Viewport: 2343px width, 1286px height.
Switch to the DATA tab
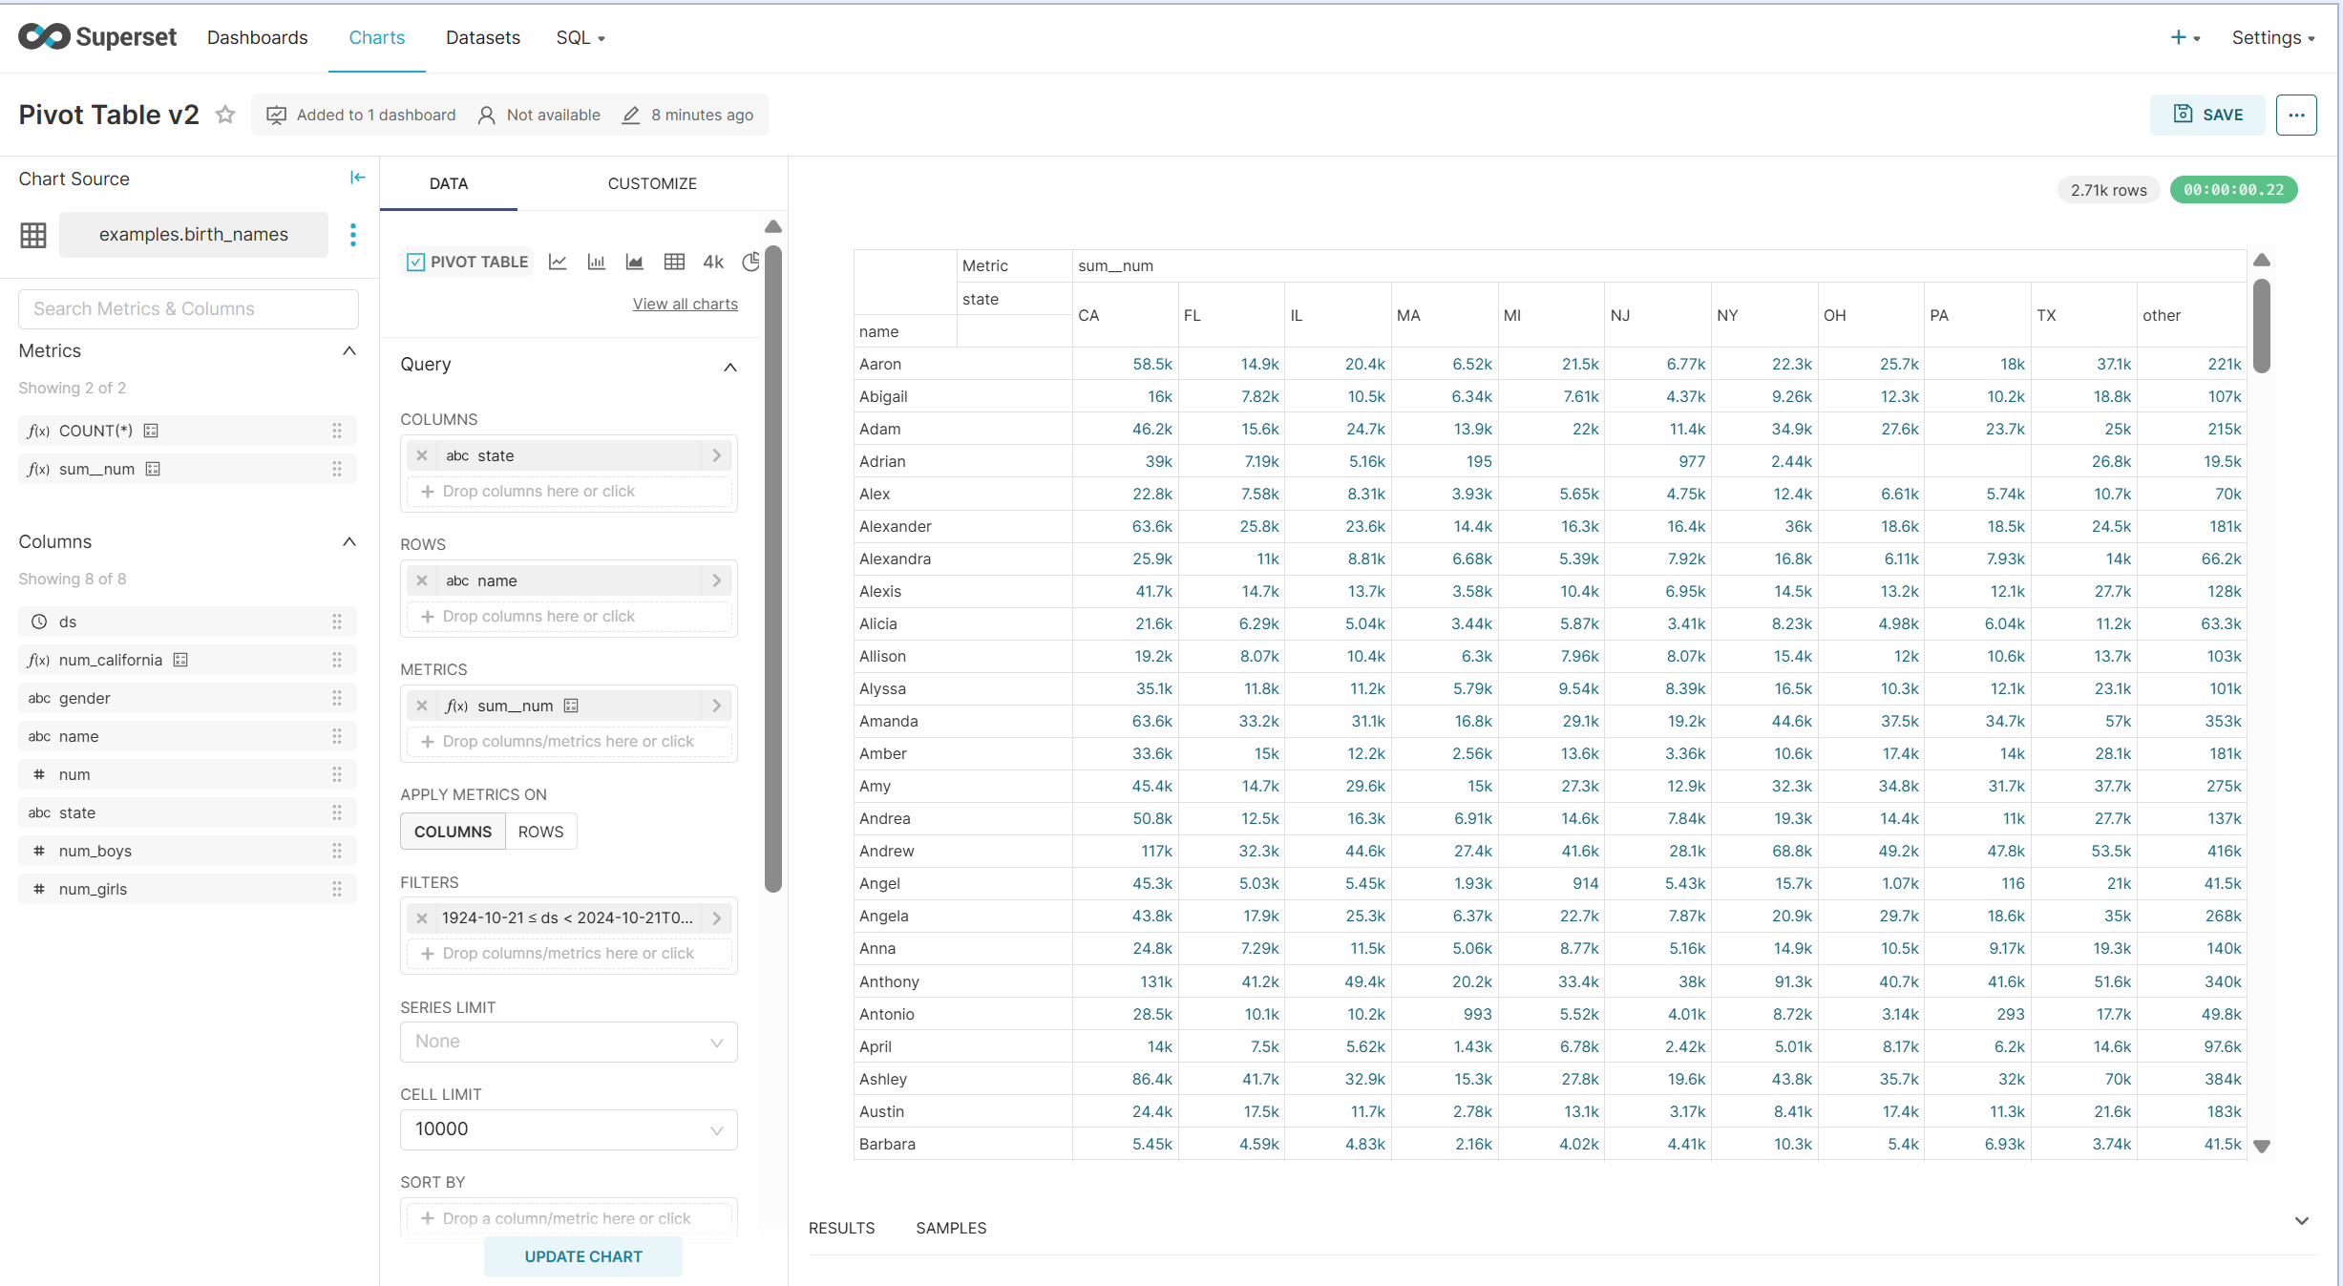449,183
